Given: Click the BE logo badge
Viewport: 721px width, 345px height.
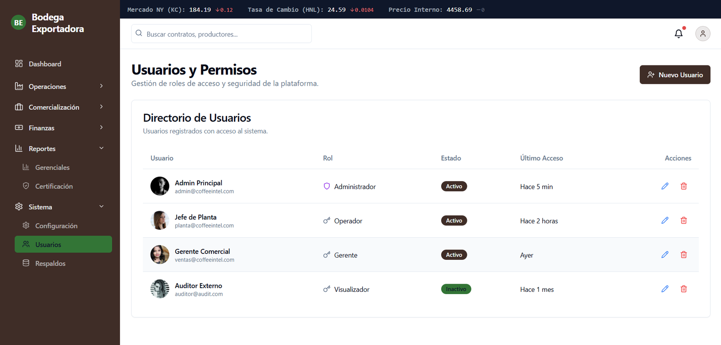Looking at the screenshot, I should coord(18,23).
